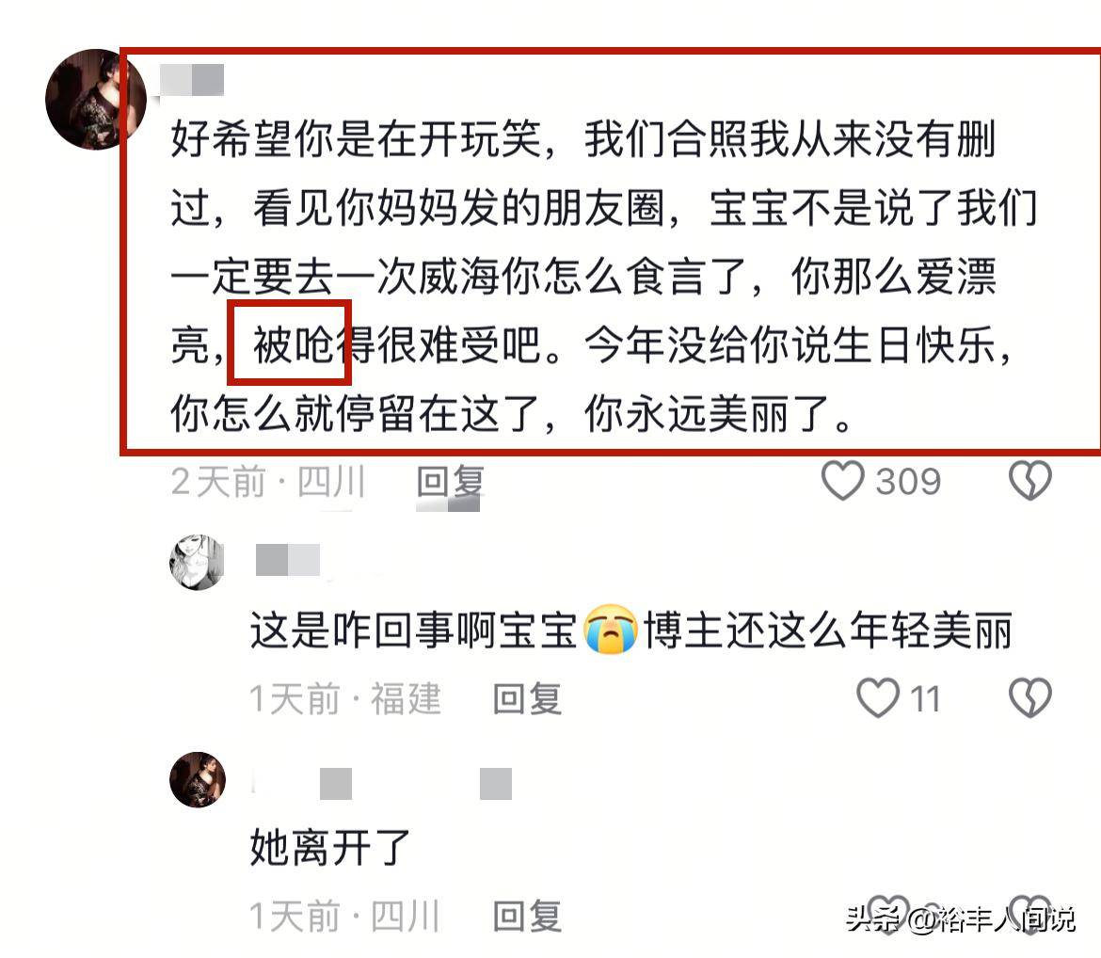Tap the '2天前 · 四川' timestamp

point(268,482)
